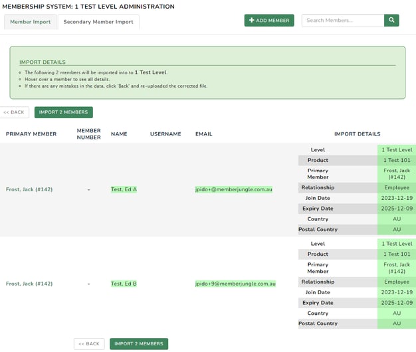The width and height of the screenshot is (416, 352).
Task: Click the Email column header
Action: pos(204,133)
